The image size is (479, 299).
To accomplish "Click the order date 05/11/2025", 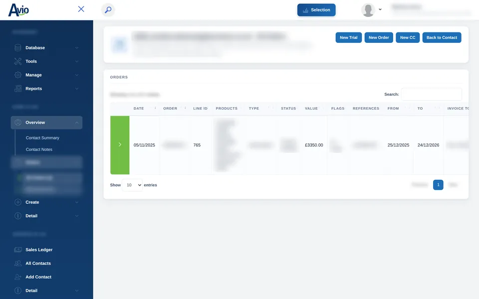I will pos(144,145).
